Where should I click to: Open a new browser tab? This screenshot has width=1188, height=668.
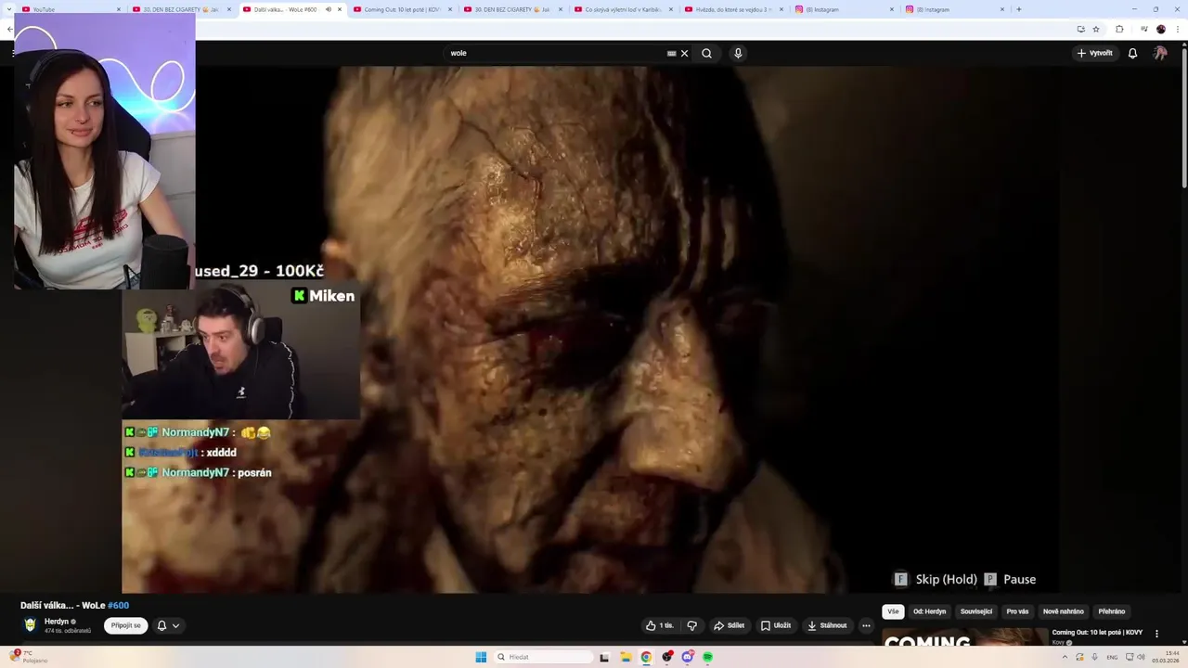click(1018, 9)
